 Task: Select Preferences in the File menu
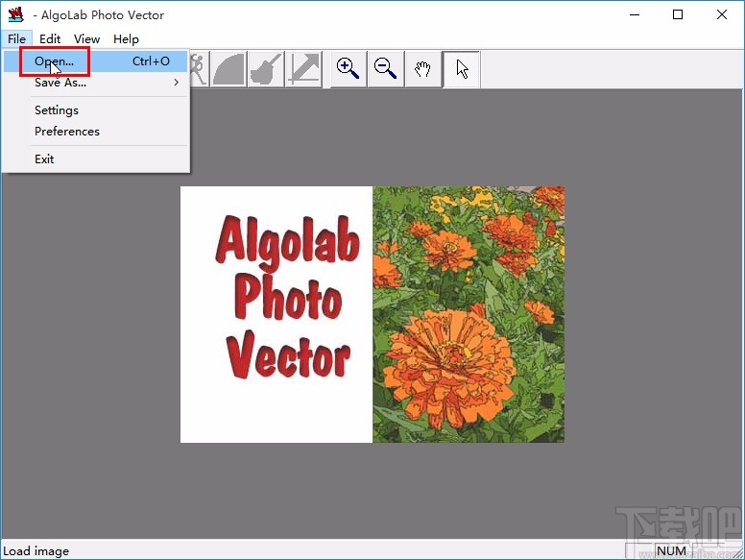[x=95, y=132]
